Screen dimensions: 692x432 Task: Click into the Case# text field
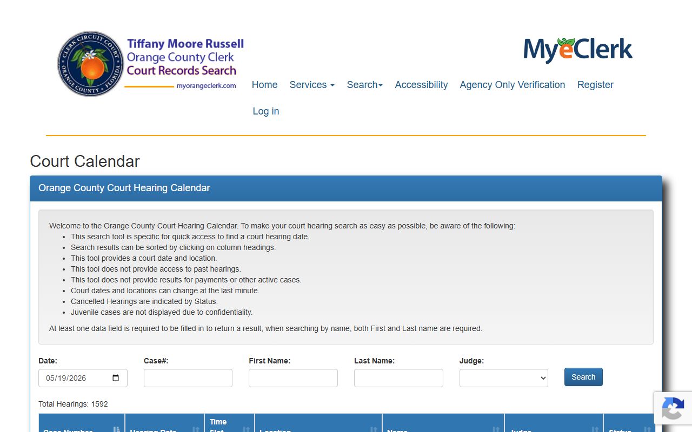(x=188, y=378)
